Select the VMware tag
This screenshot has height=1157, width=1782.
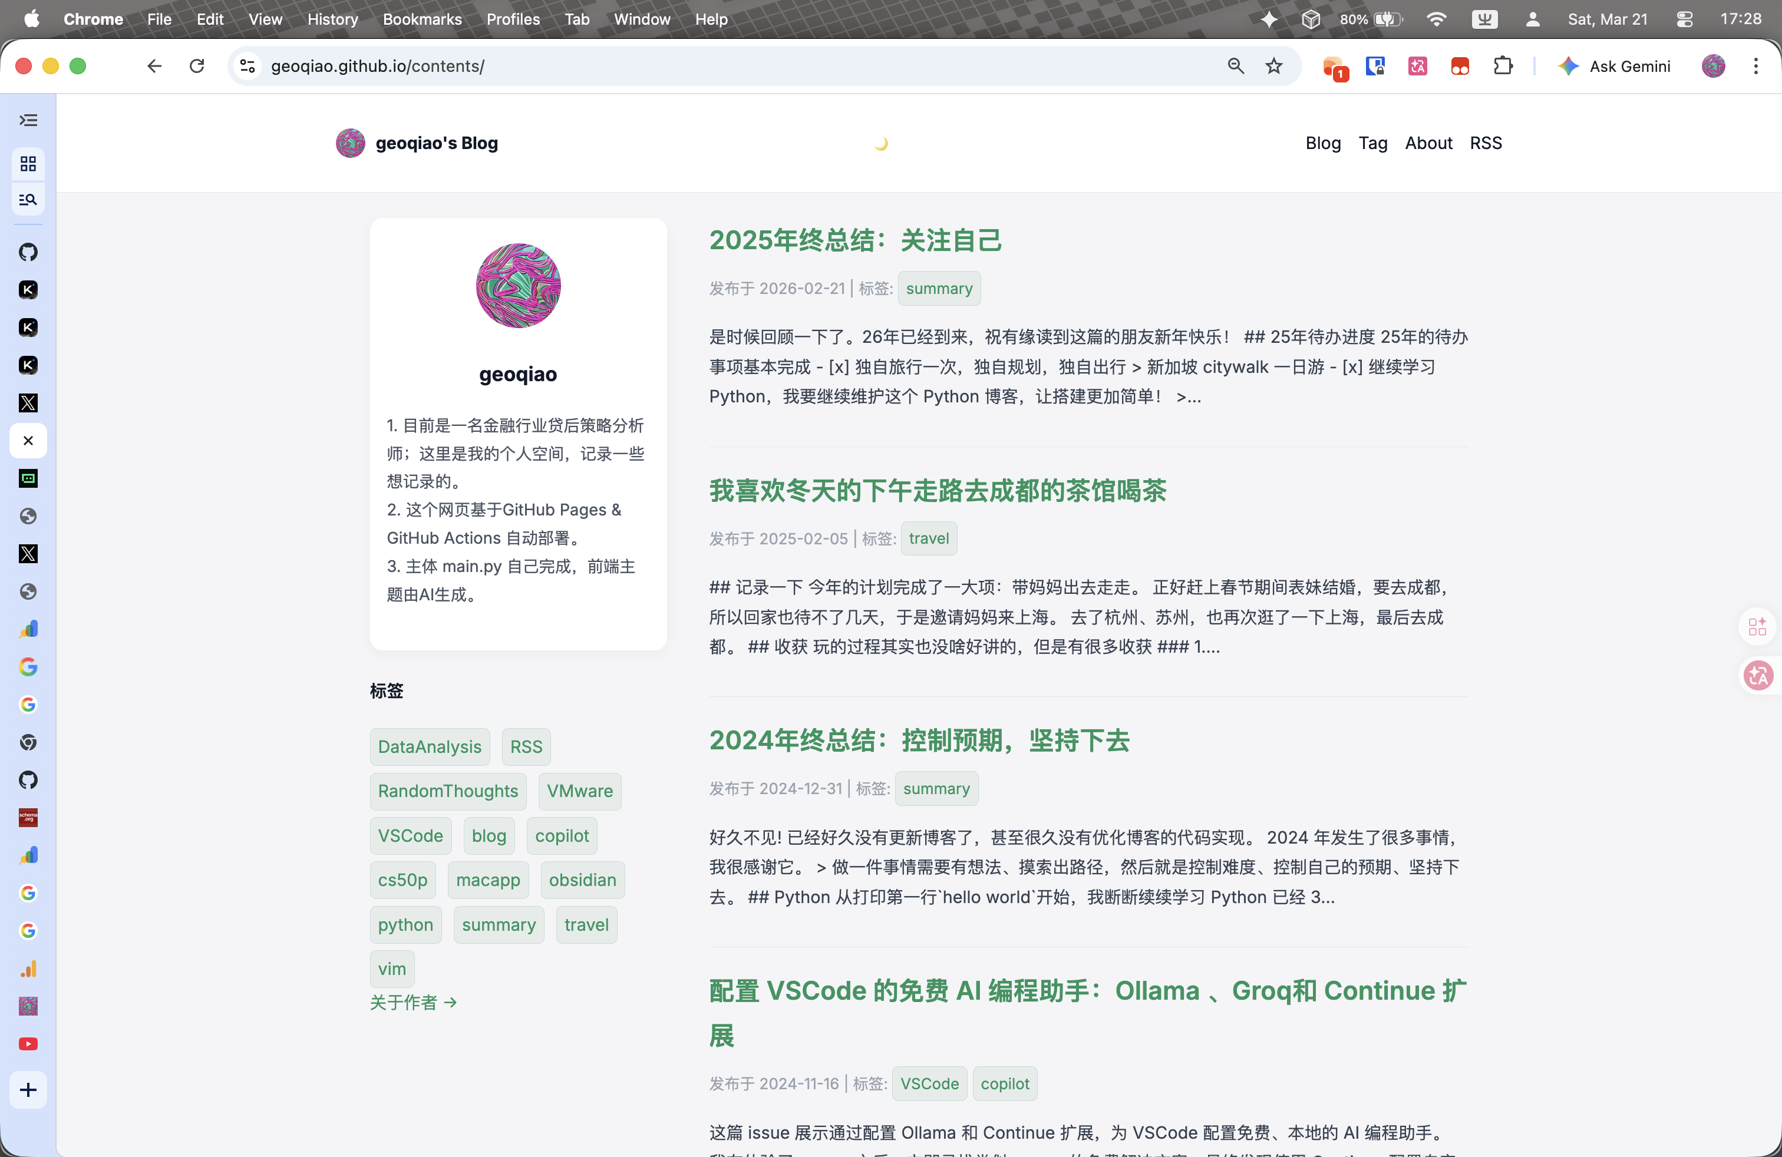coord(579,791)
